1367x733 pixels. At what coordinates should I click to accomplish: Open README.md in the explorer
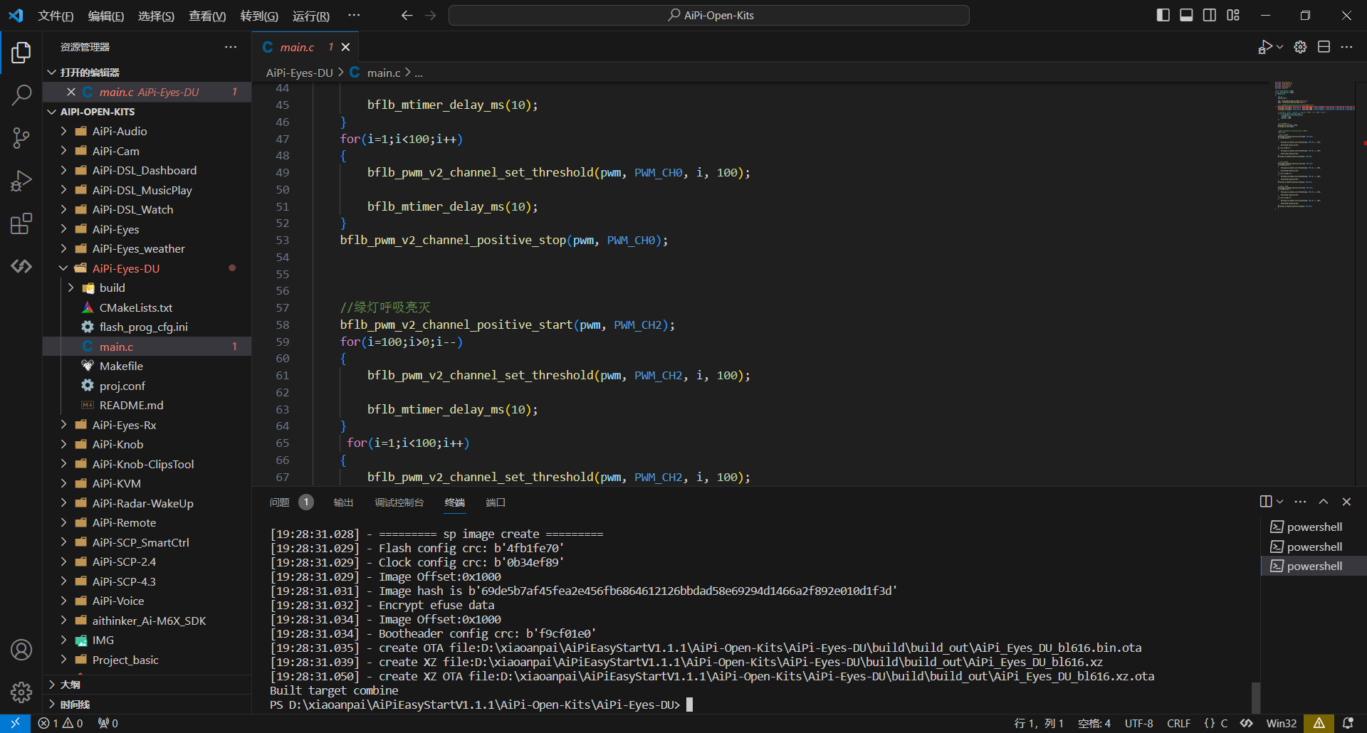click(x=147, y=405)
